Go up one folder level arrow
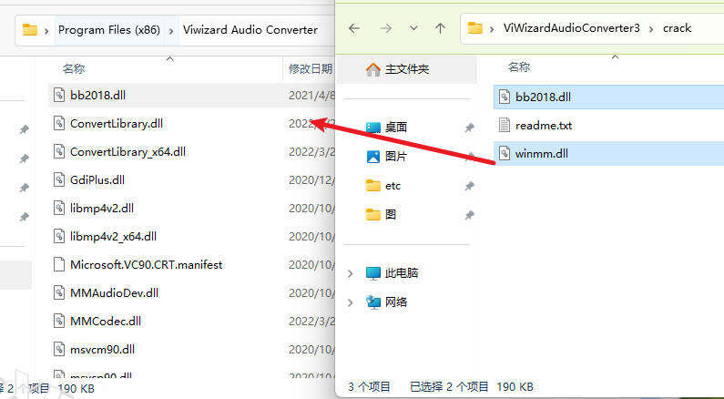Viewport: 724px width, 399px height. click(440, 28)
